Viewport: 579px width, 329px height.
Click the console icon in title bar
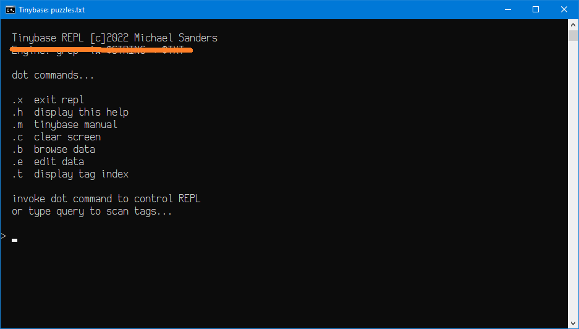pos(11,10)
